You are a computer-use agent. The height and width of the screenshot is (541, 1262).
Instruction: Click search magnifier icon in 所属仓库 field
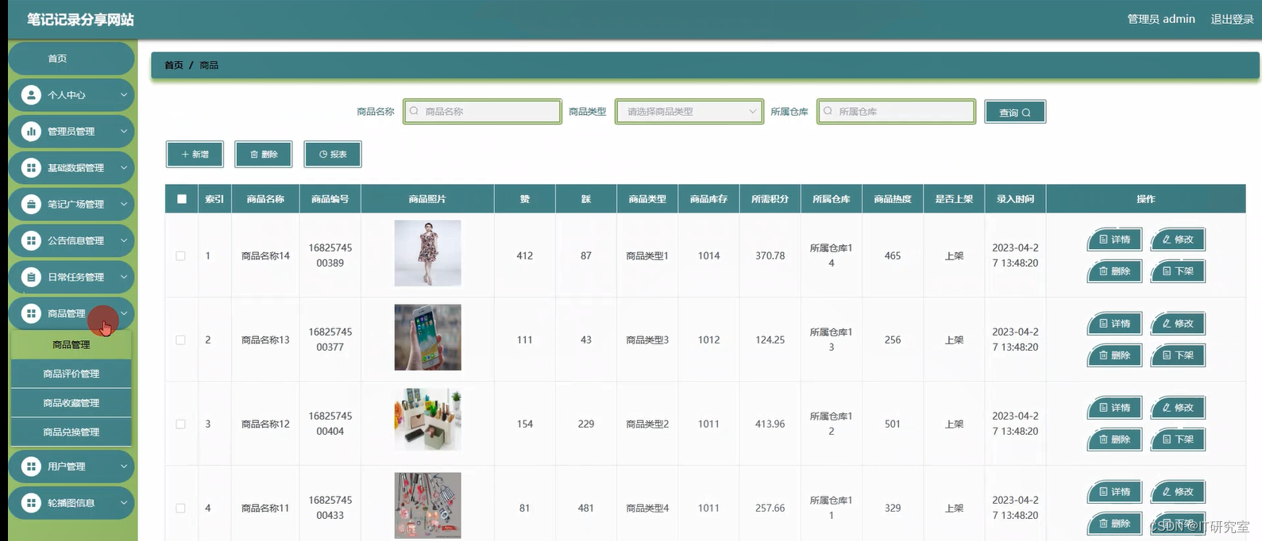click(828, 111)
